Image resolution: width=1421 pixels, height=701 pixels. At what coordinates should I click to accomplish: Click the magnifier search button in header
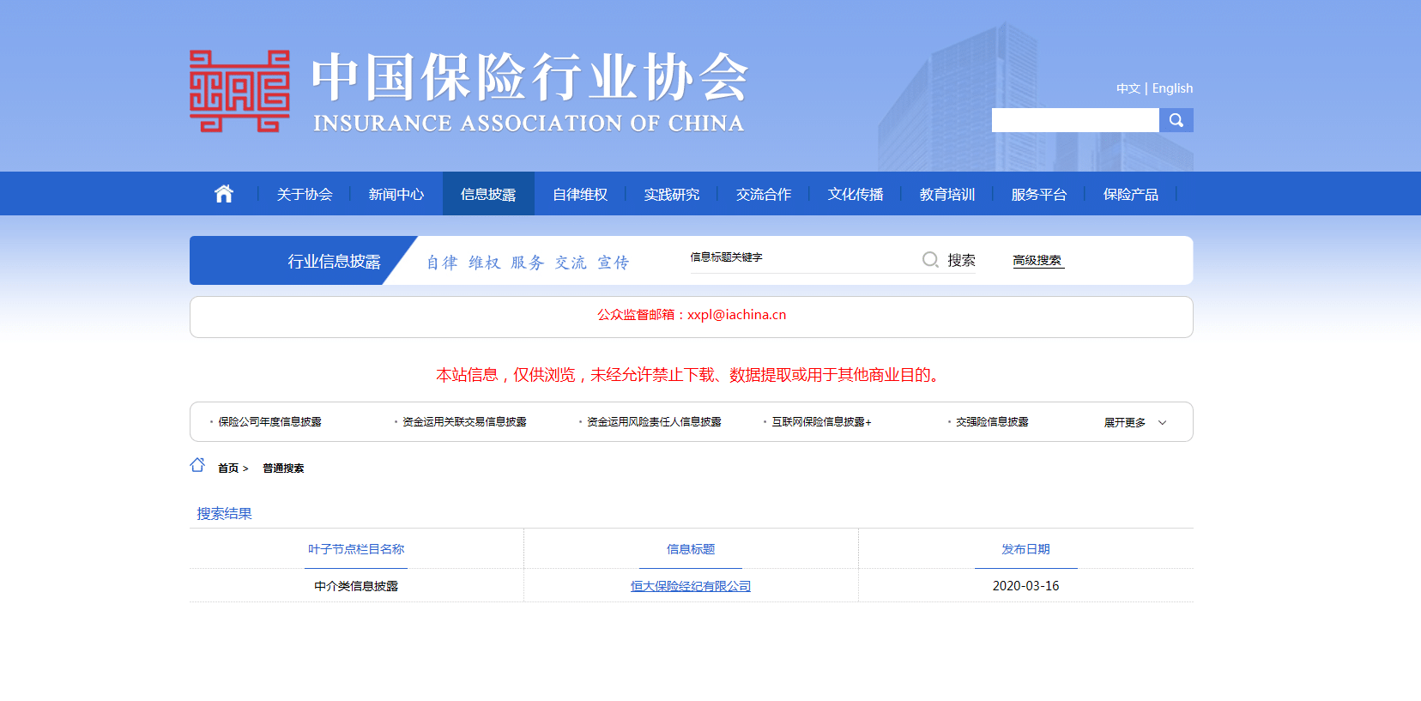[x=1176, y=120]
